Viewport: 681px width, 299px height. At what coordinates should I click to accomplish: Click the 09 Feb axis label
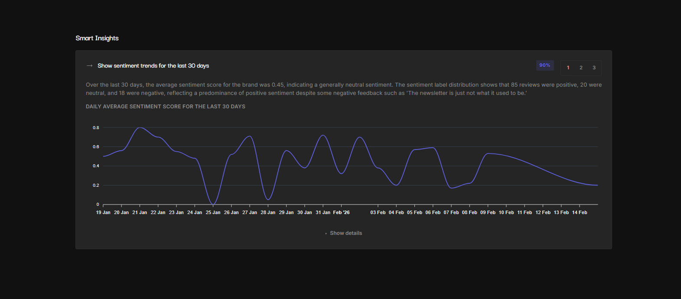point(488,213)
